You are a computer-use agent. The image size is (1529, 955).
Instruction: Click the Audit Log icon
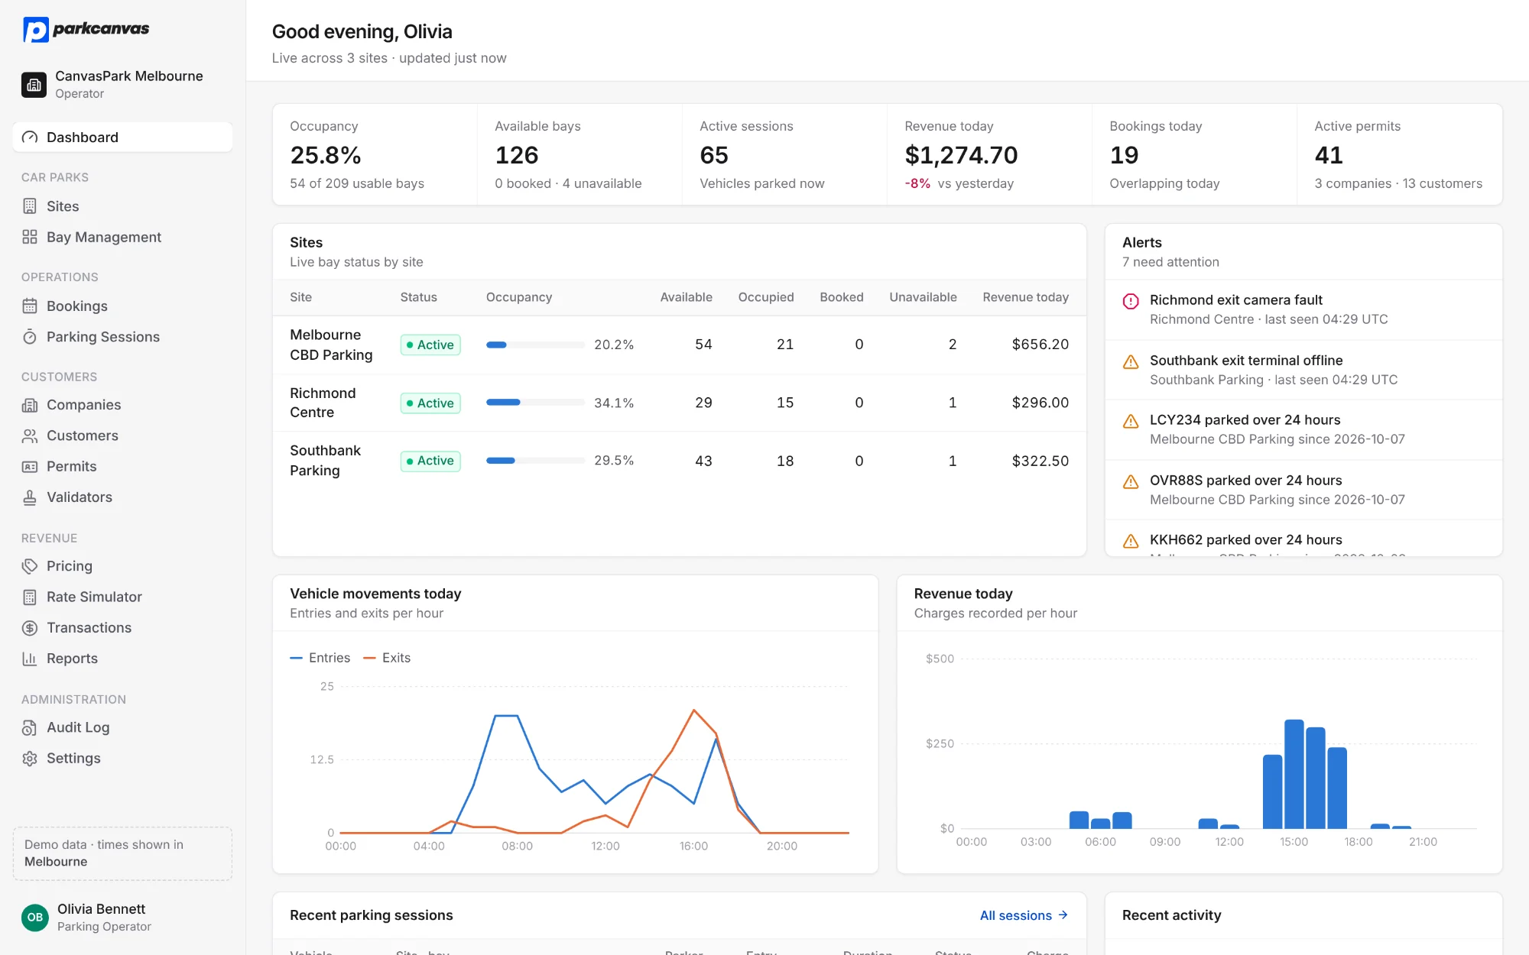30,727
